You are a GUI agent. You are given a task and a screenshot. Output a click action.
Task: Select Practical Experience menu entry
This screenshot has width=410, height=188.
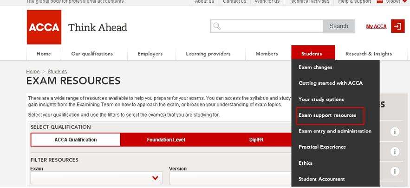[322, 147]
